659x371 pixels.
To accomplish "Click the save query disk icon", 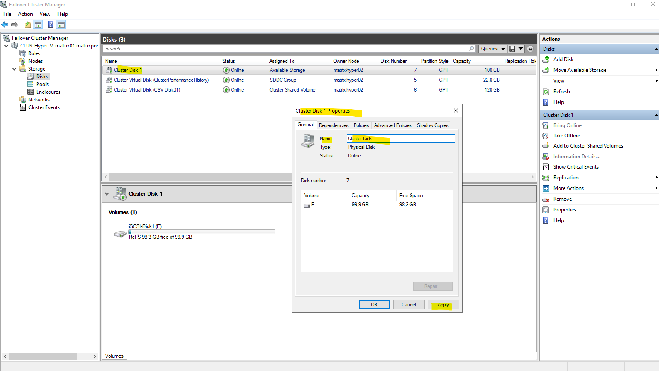I will pyautogui.click(x=512, y=49).
